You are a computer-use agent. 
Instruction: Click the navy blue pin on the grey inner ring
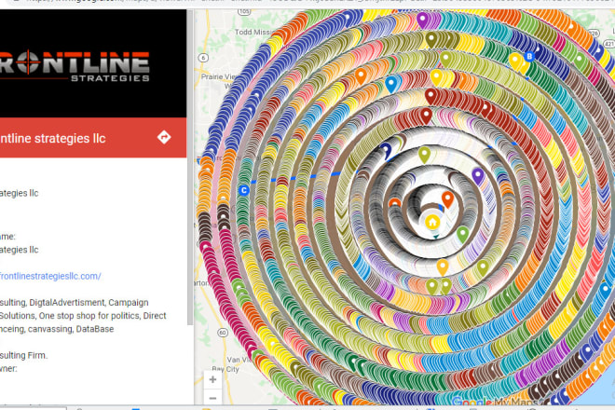(386, 151)
